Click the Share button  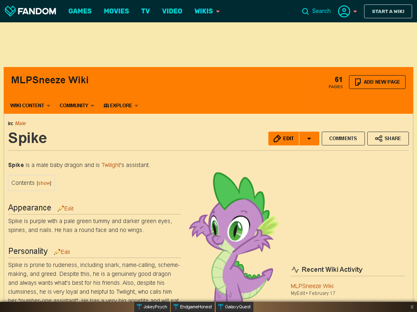[388, 139]
